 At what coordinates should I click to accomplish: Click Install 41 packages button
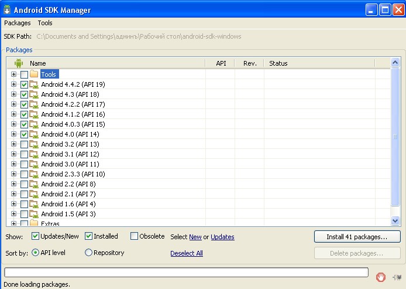(x=357, y=237)
